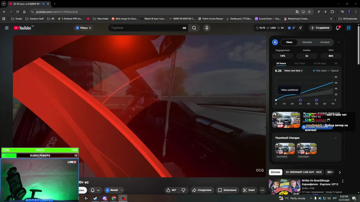The height and width of the screenshot is (202, 360).
Task: Open the Bri4ka On Board video thumbnail
Action: pos(285,187)
